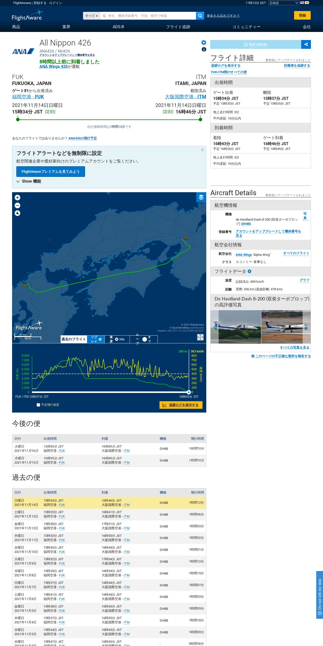The height and width of the screenshot is (646, 323).
Task: Open the すべて search filter dropdown
Action: click(92, 16)
